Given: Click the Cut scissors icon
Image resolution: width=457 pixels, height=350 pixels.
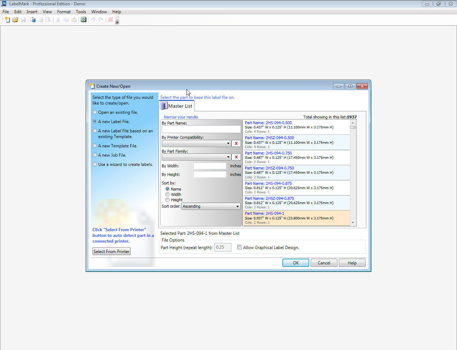Looking at the screenshot, I should [x=58, y=20].
